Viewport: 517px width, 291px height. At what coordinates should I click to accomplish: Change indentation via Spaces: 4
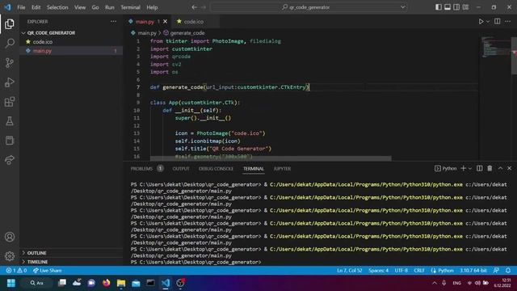point(379,270)
